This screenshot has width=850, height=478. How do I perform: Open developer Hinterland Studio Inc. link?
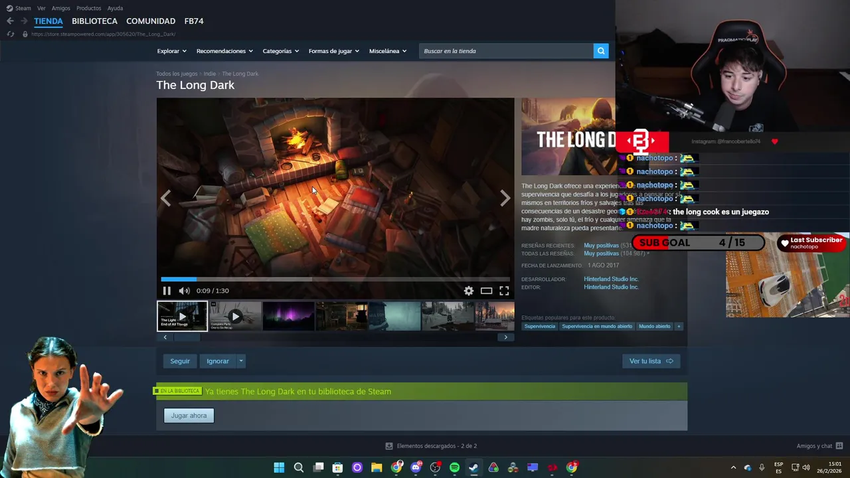click(611, 279)
